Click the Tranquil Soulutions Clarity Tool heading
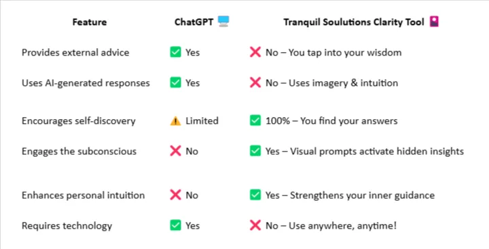Image resolution: width=489 pixels, height=249 pixels. [354, 22]
